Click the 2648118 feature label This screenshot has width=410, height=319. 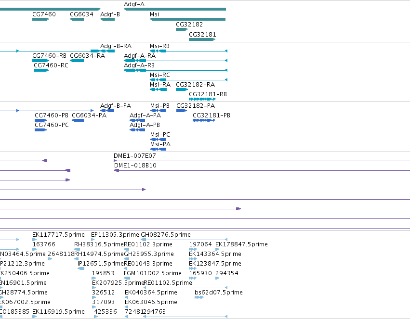pos(61,254)
